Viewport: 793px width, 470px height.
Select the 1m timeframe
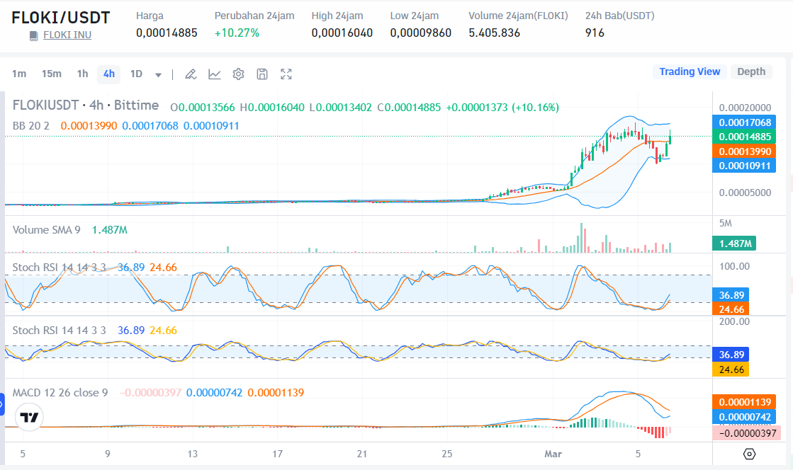click(x=19, y=74)
